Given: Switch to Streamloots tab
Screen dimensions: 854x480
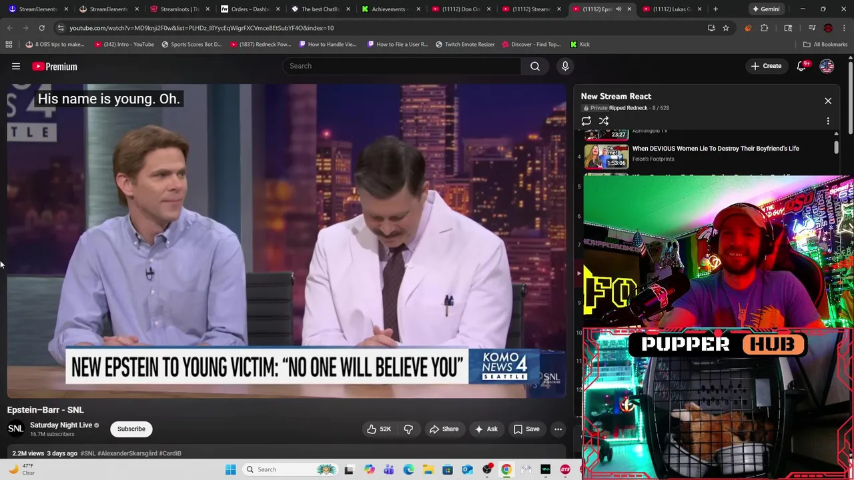Looking at the screenshot, I should point(179,9).
